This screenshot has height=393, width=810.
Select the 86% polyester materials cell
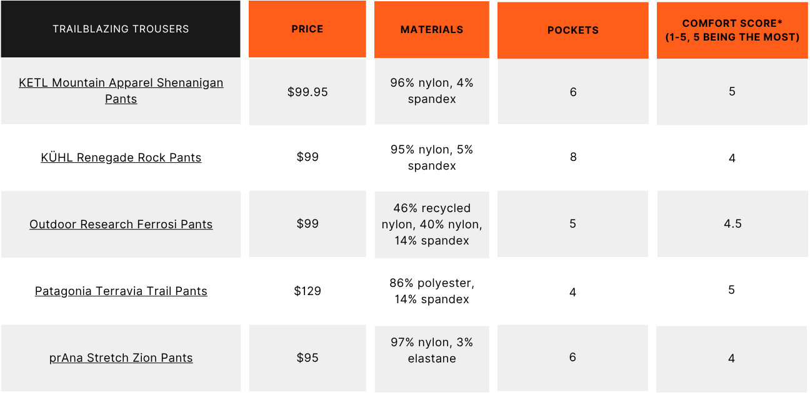(x=432, y=291)
